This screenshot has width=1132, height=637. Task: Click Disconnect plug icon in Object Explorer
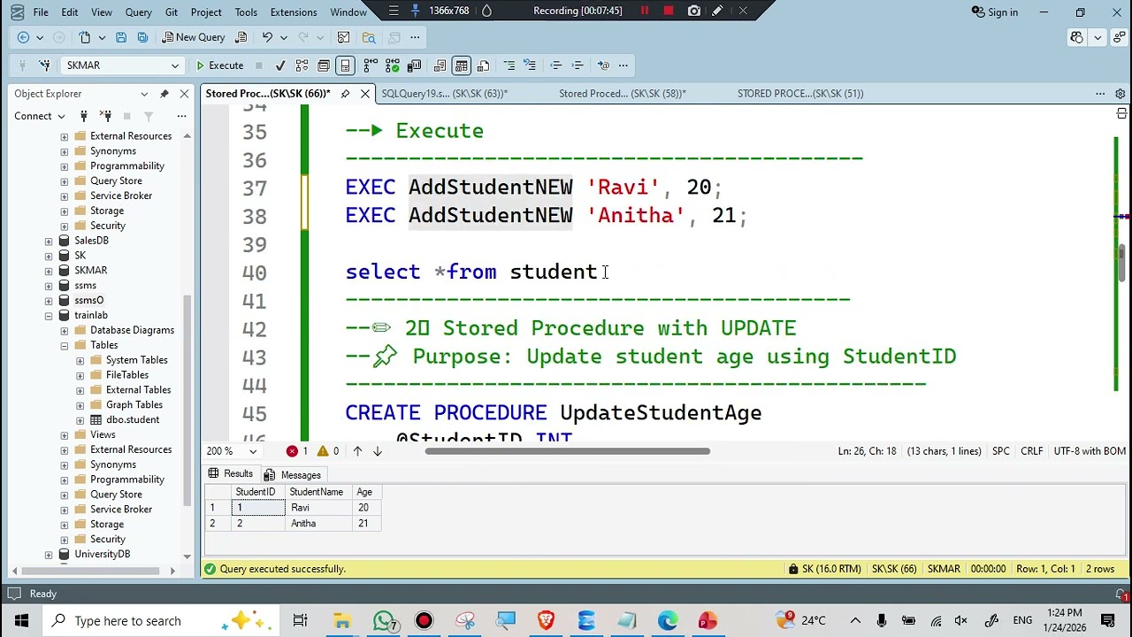coord(105,116)
